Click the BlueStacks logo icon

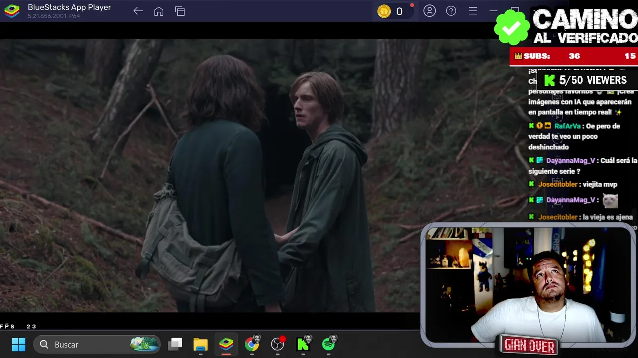(x=12, y=11)
